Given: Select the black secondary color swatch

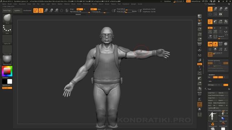Looking at the screenshot, I should [x=4, y=82].
